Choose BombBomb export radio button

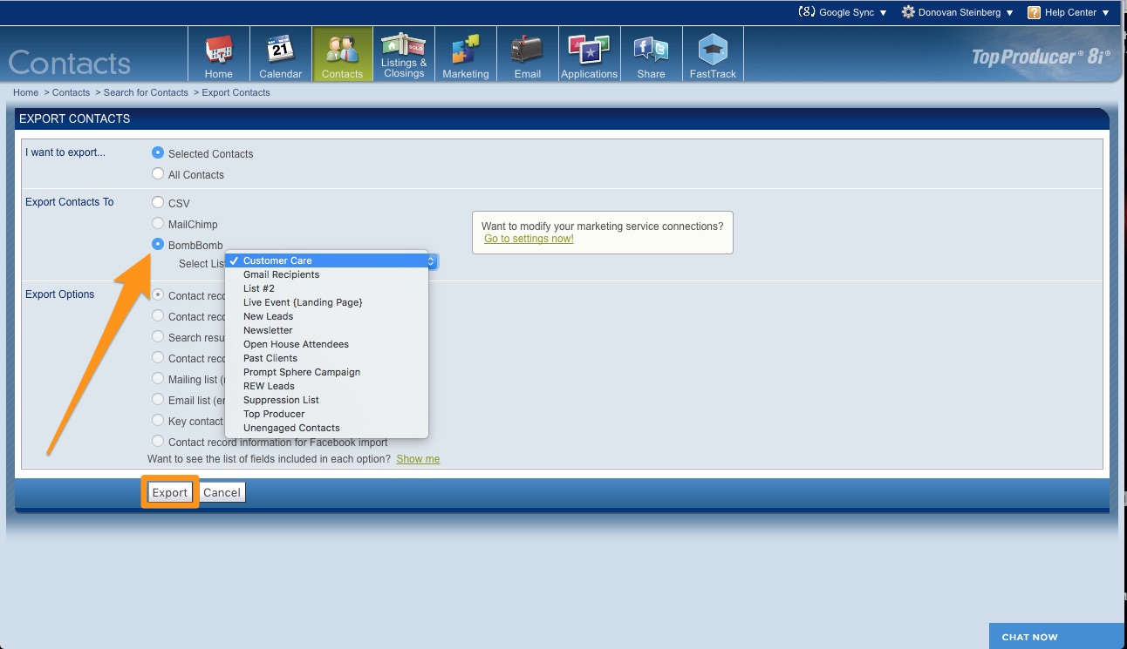pyautogui.click(x=158, y=245)
